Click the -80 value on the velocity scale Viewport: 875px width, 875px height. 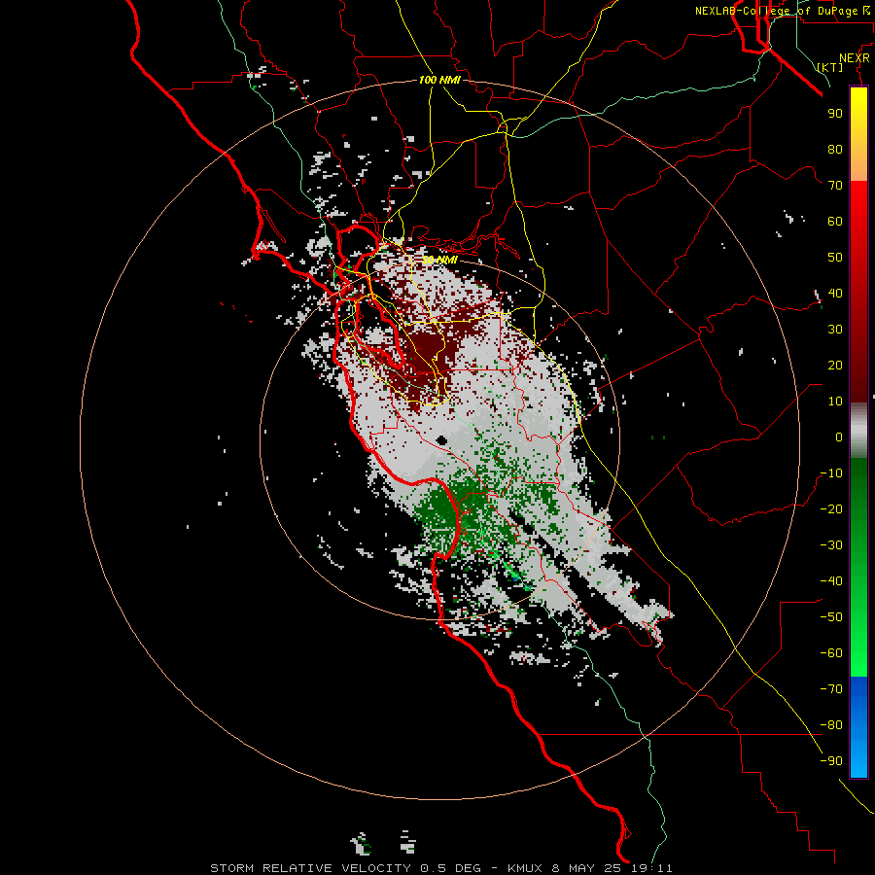coord(831,725)
